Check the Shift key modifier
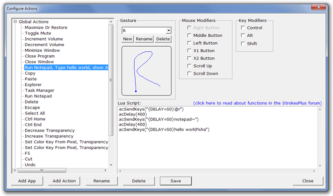Viewport: 333px width, 196px height. point(243,44)
